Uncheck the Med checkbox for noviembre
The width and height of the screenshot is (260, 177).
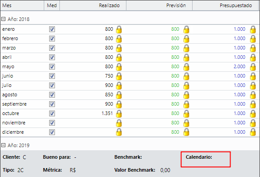click(x=52, y=123)
